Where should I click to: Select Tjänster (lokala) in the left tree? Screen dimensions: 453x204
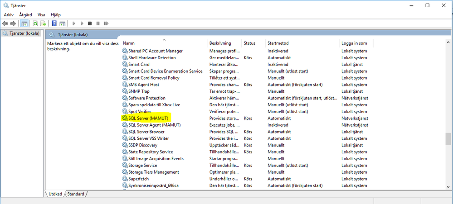tap(24, 33)
